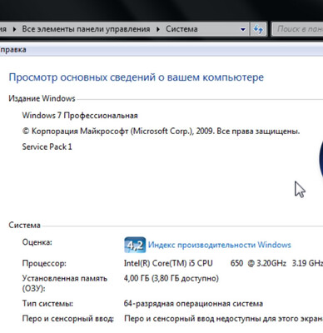Image resolution: width=323 pixels, height=333 pixels.
Task: Click the "Система" breadcrumb segment
Action: click(181, 29)
